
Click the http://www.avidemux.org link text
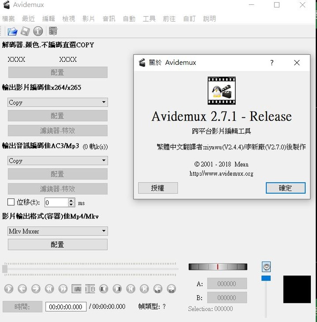point(221,174)
